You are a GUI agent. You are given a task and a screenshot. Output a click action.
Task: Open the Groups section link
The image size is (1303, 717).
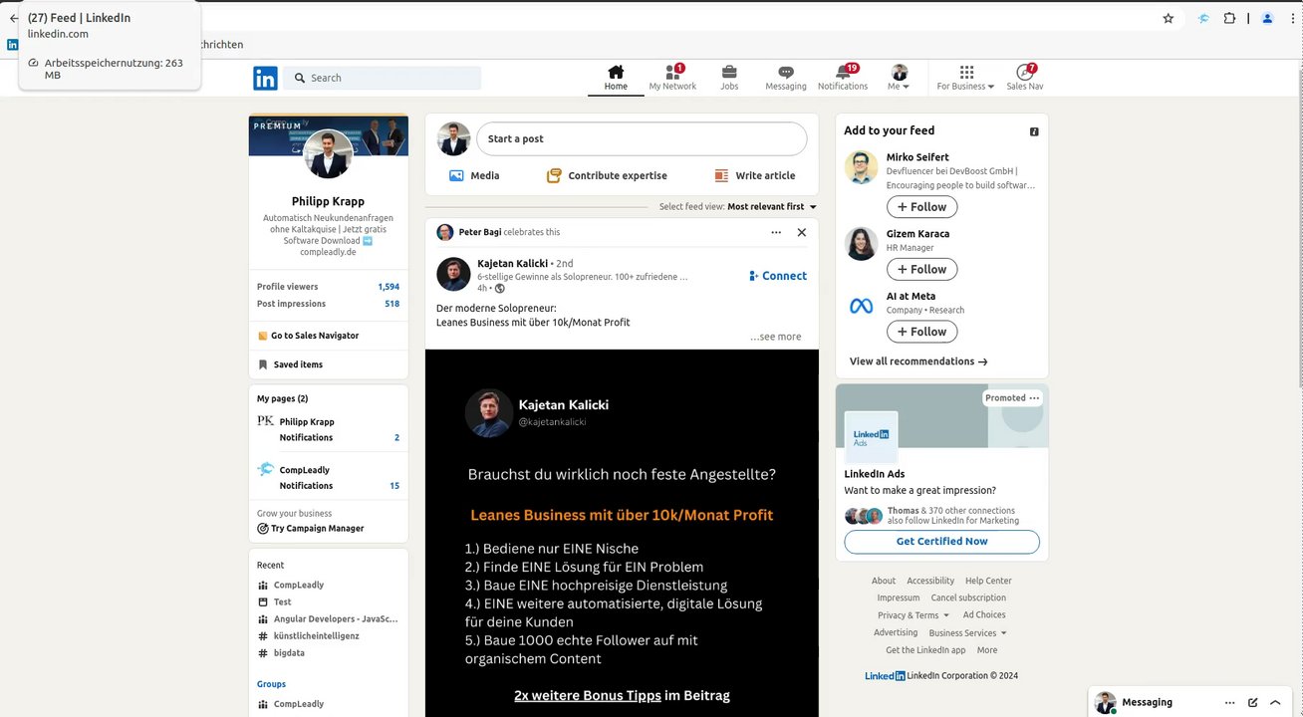pos(271,684)
